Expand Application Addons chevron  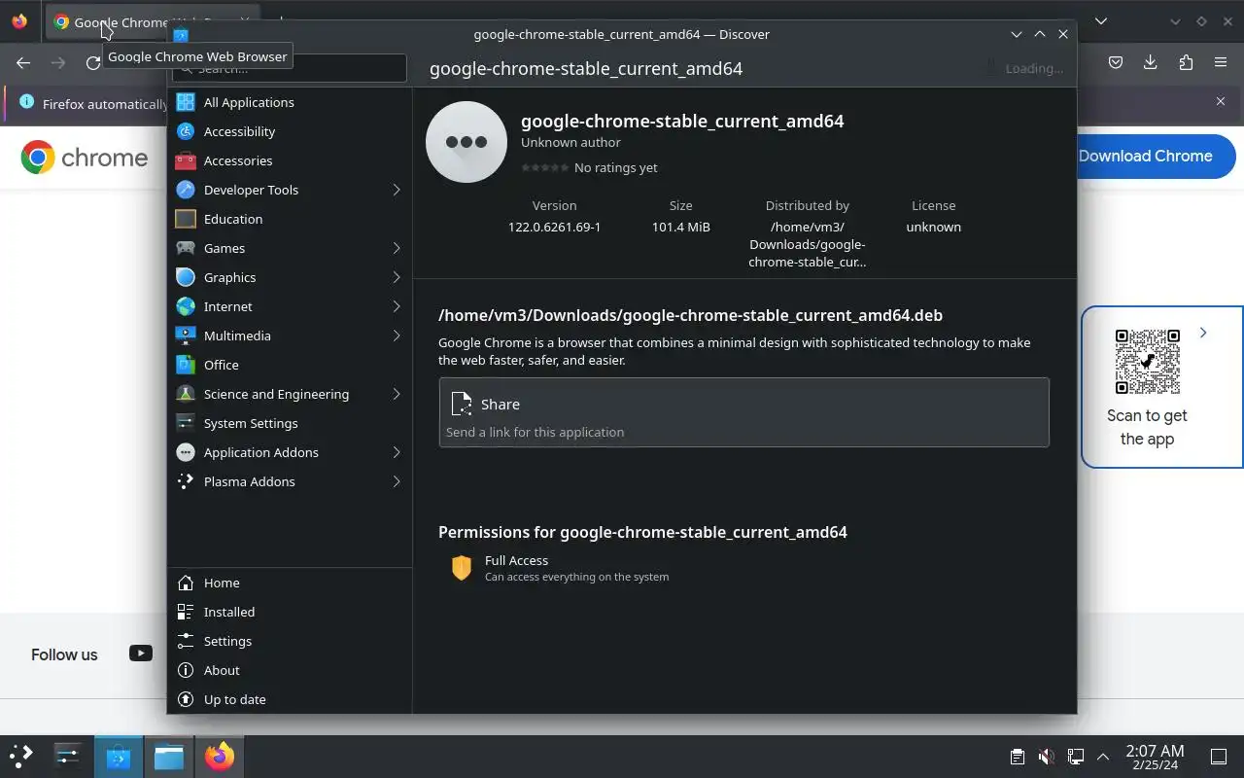point(397,452)
